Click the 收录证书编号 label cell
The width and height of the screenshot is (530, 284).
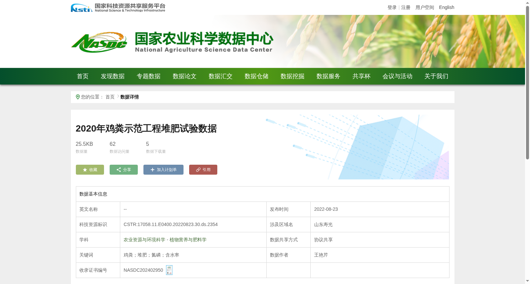(98, 270)
